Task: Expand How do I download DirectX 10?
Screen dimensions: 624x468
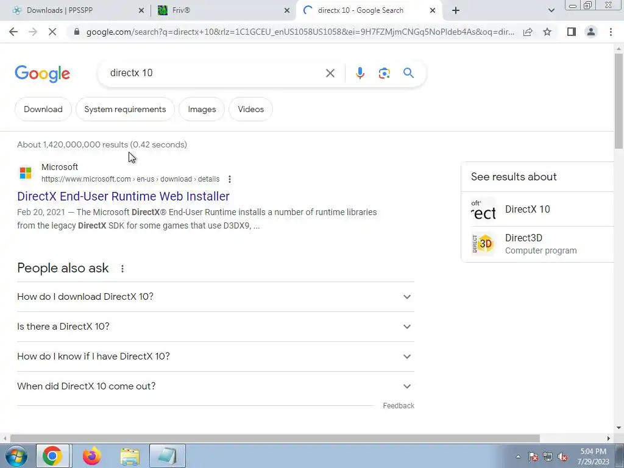Action: [x=216, y=297]
